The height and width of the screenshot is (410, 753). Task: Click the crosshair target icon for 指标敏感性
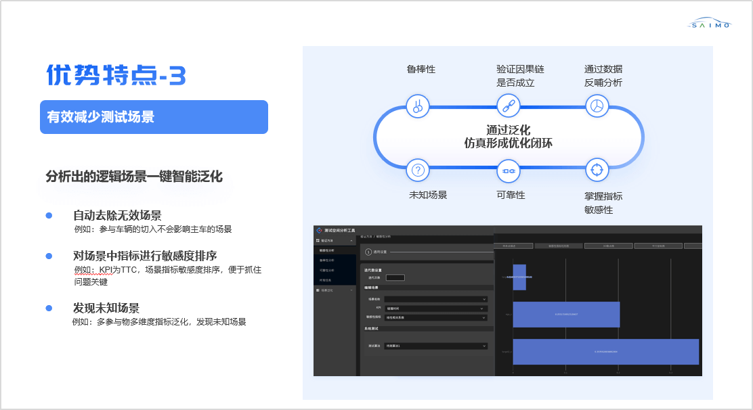pyautogui.click(x=597, y=170)
